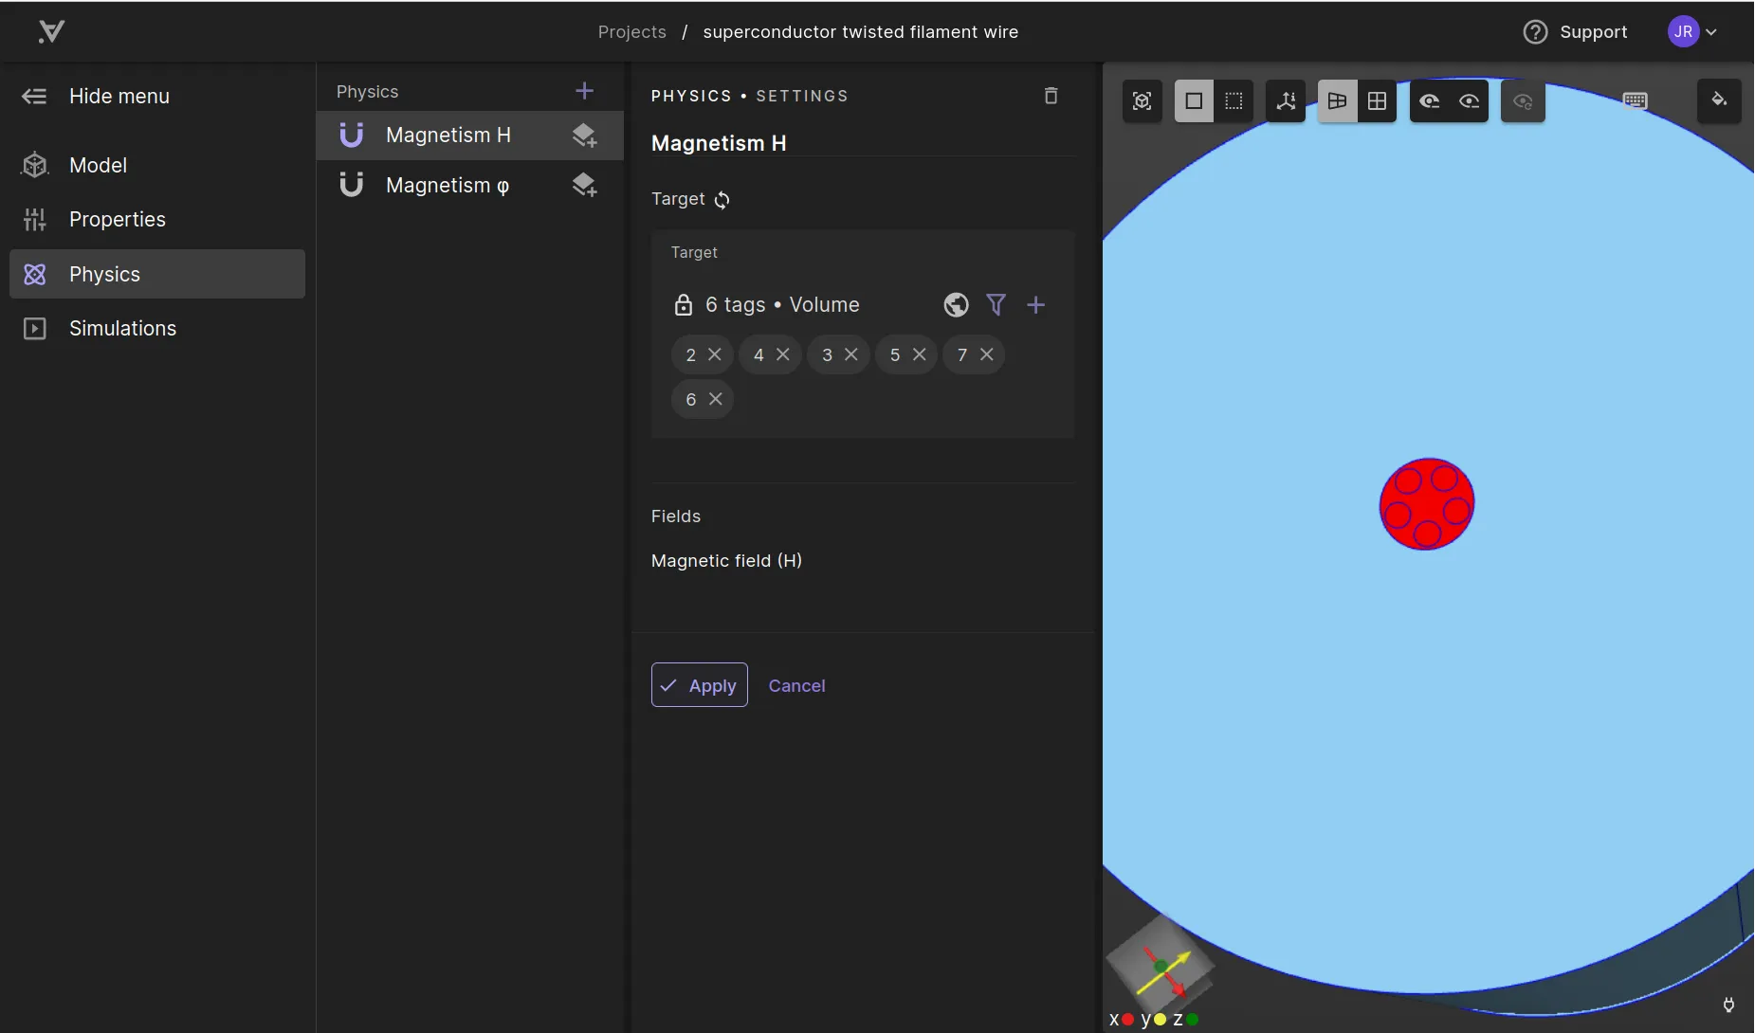Delete Magnetism H with trash icon
Viewport: 1755px width, 1033px height.
coord(1051,96)
